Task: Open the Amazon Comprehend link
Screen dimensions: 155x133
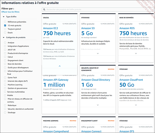Action: (x=56, y=131)
